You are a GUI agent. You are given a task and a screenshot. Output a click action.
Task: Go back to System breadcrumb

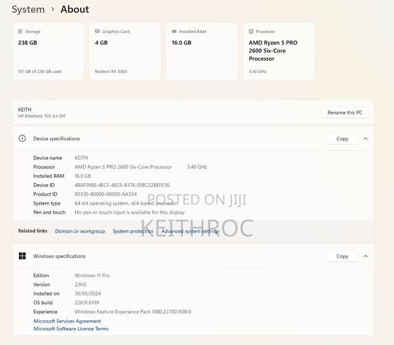pos(28,10)
